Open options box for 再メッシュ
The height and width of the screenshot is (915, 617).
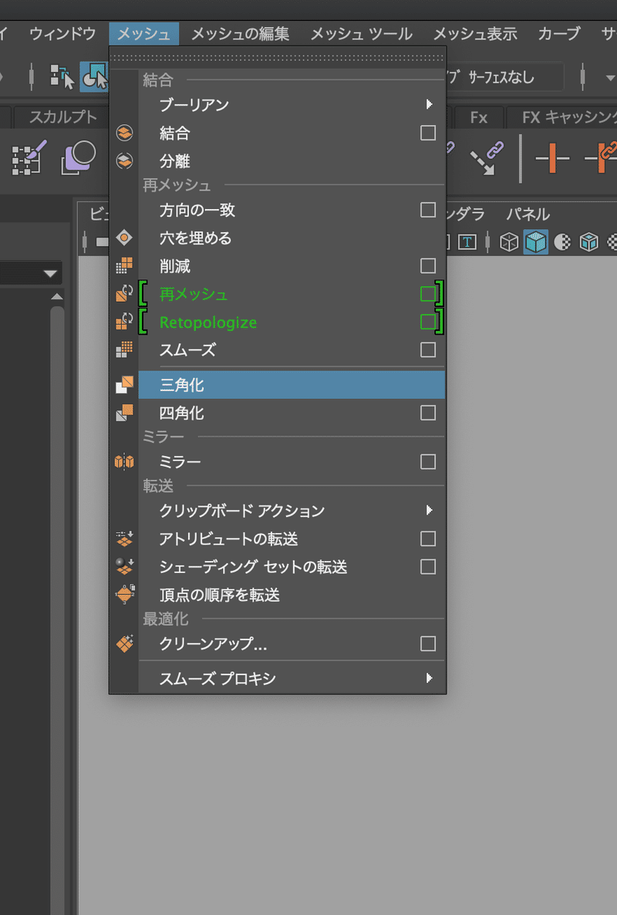(x=428, y=294)
